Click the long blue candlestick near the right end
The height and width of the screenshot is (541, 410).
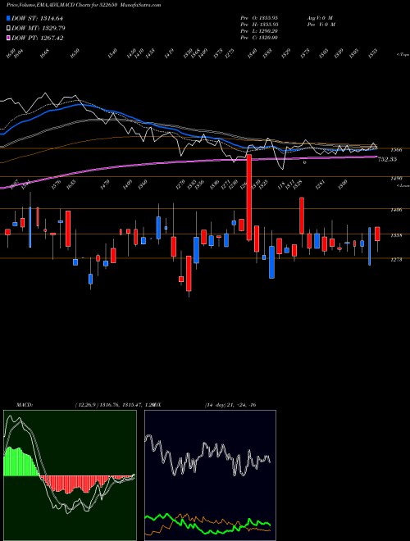[x=370, y=246]
